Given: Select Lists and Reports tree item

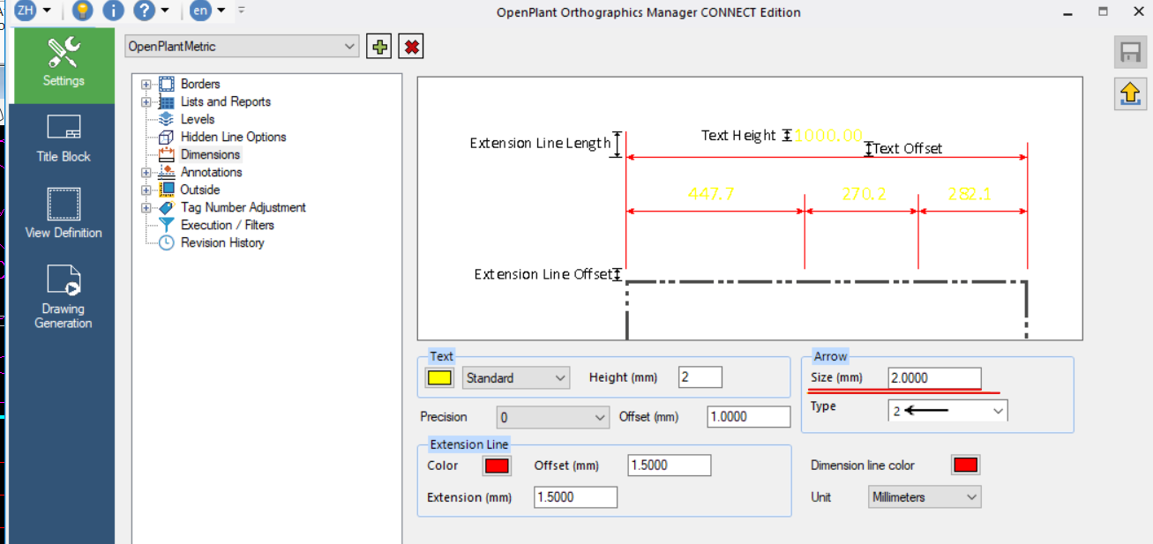Looking at the screenshot, I should (226, 102).
